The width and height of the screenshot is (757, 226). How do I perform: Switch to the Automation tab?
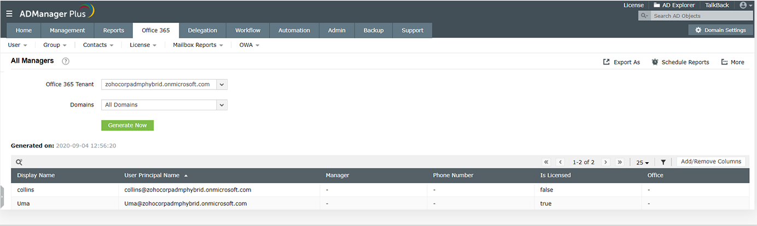(x=294, y=31)
